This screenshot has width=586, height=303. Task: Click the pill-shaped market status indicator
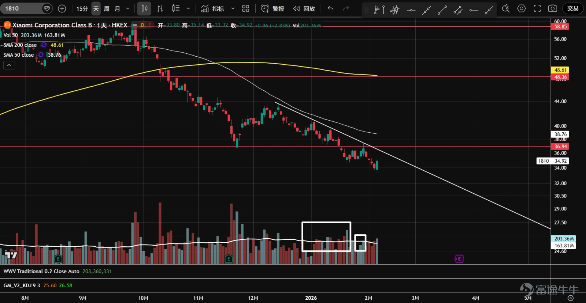click(x=134, y=25)
